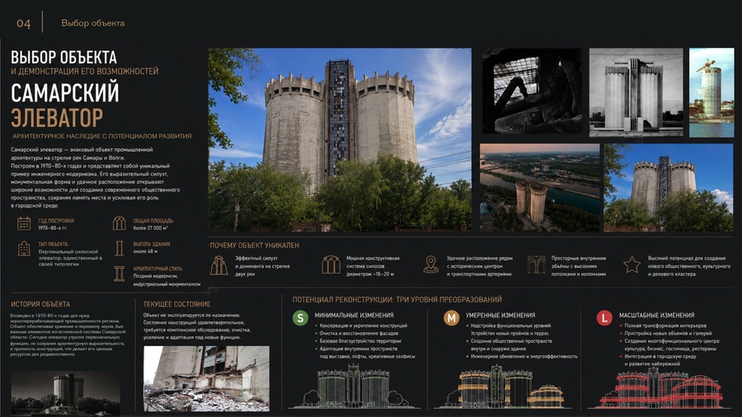
Task: Click the calendar icon for Год постройки
Action: pyautogui.click(x=24, y=223)
